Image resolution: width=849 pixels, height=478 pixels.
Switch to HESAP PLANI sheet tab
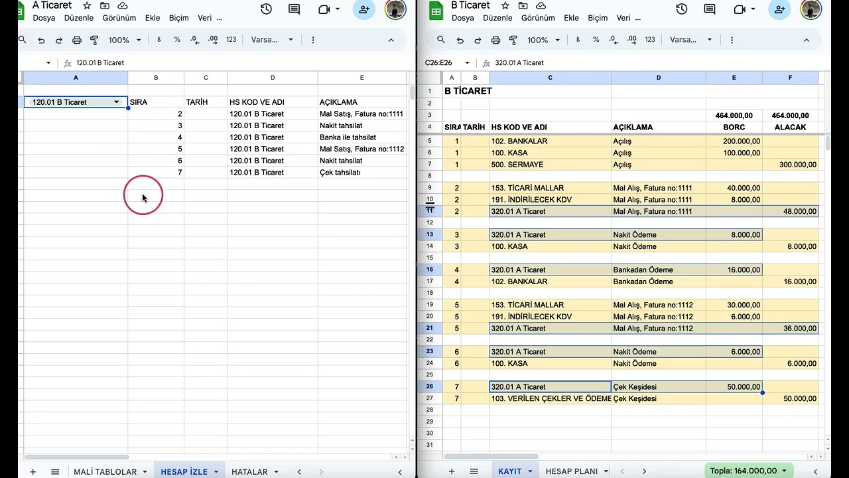pos(572,471)
